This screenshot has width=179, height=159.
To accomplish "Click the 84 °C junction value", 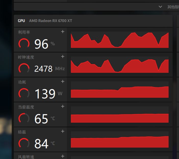I will [45, 144].
